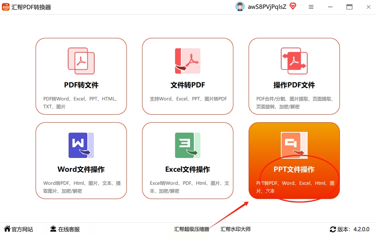Click the 操作PDF文件 double-arrow icon

tap(294, 61)
